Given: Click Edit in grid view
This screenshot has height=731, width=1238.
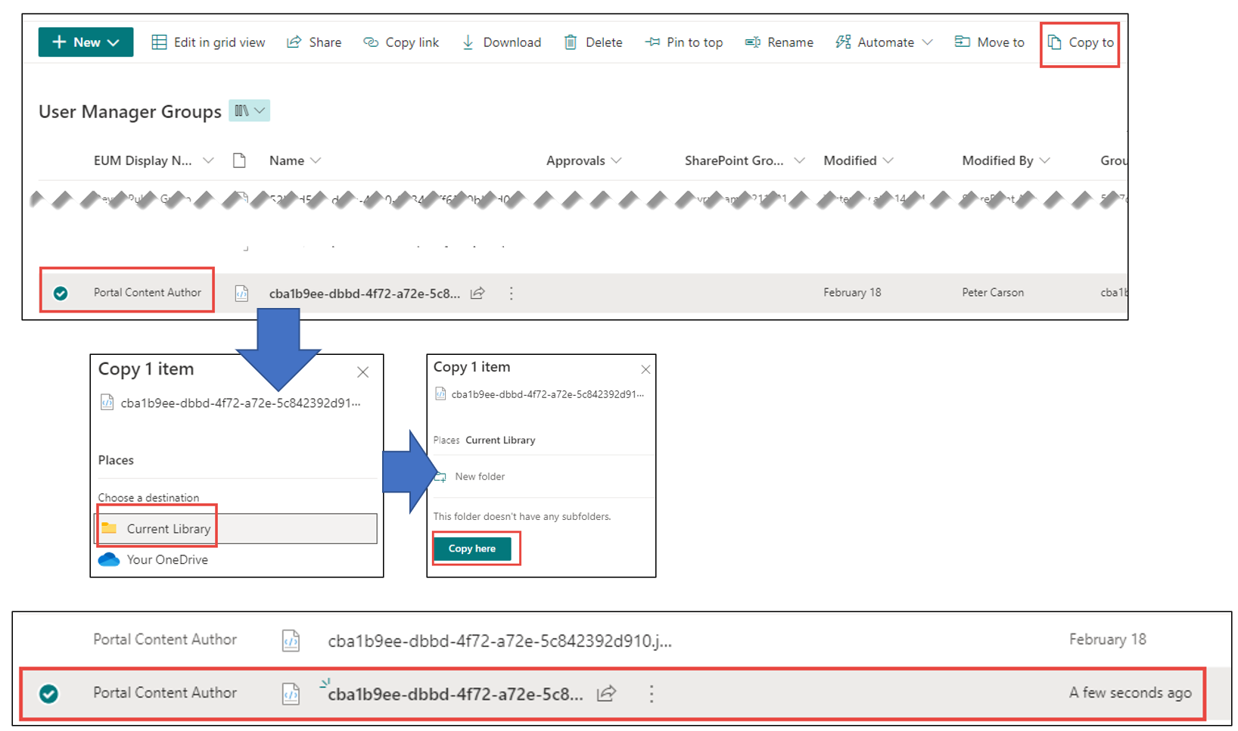Looking at the screenshot, I should 208,42.
